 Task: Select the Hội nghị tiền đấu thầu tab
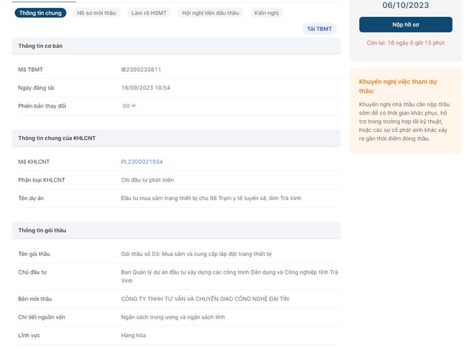tap(209, 13)
